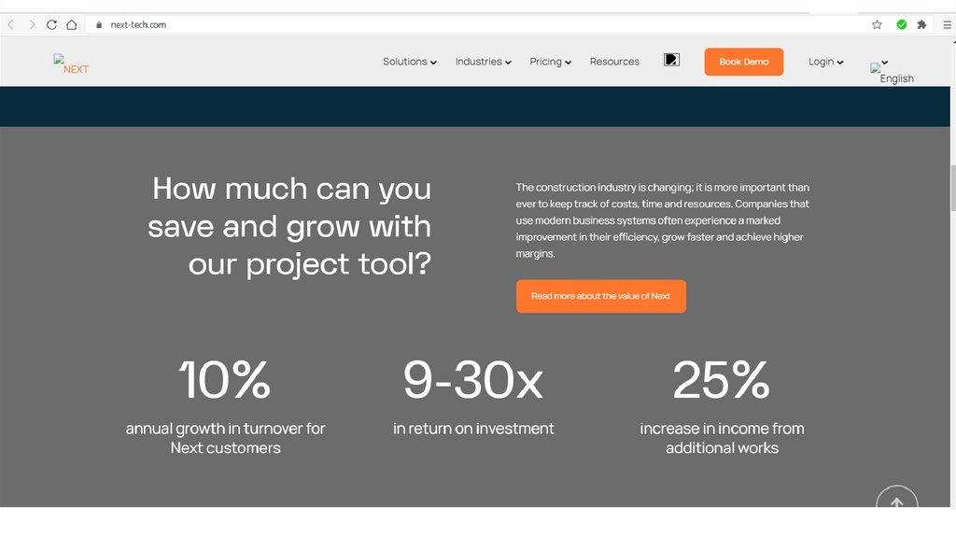Screen dimensions: 956x536
Task: Open the extensions puzzle piece icon
Action: [x=921, y=25]
